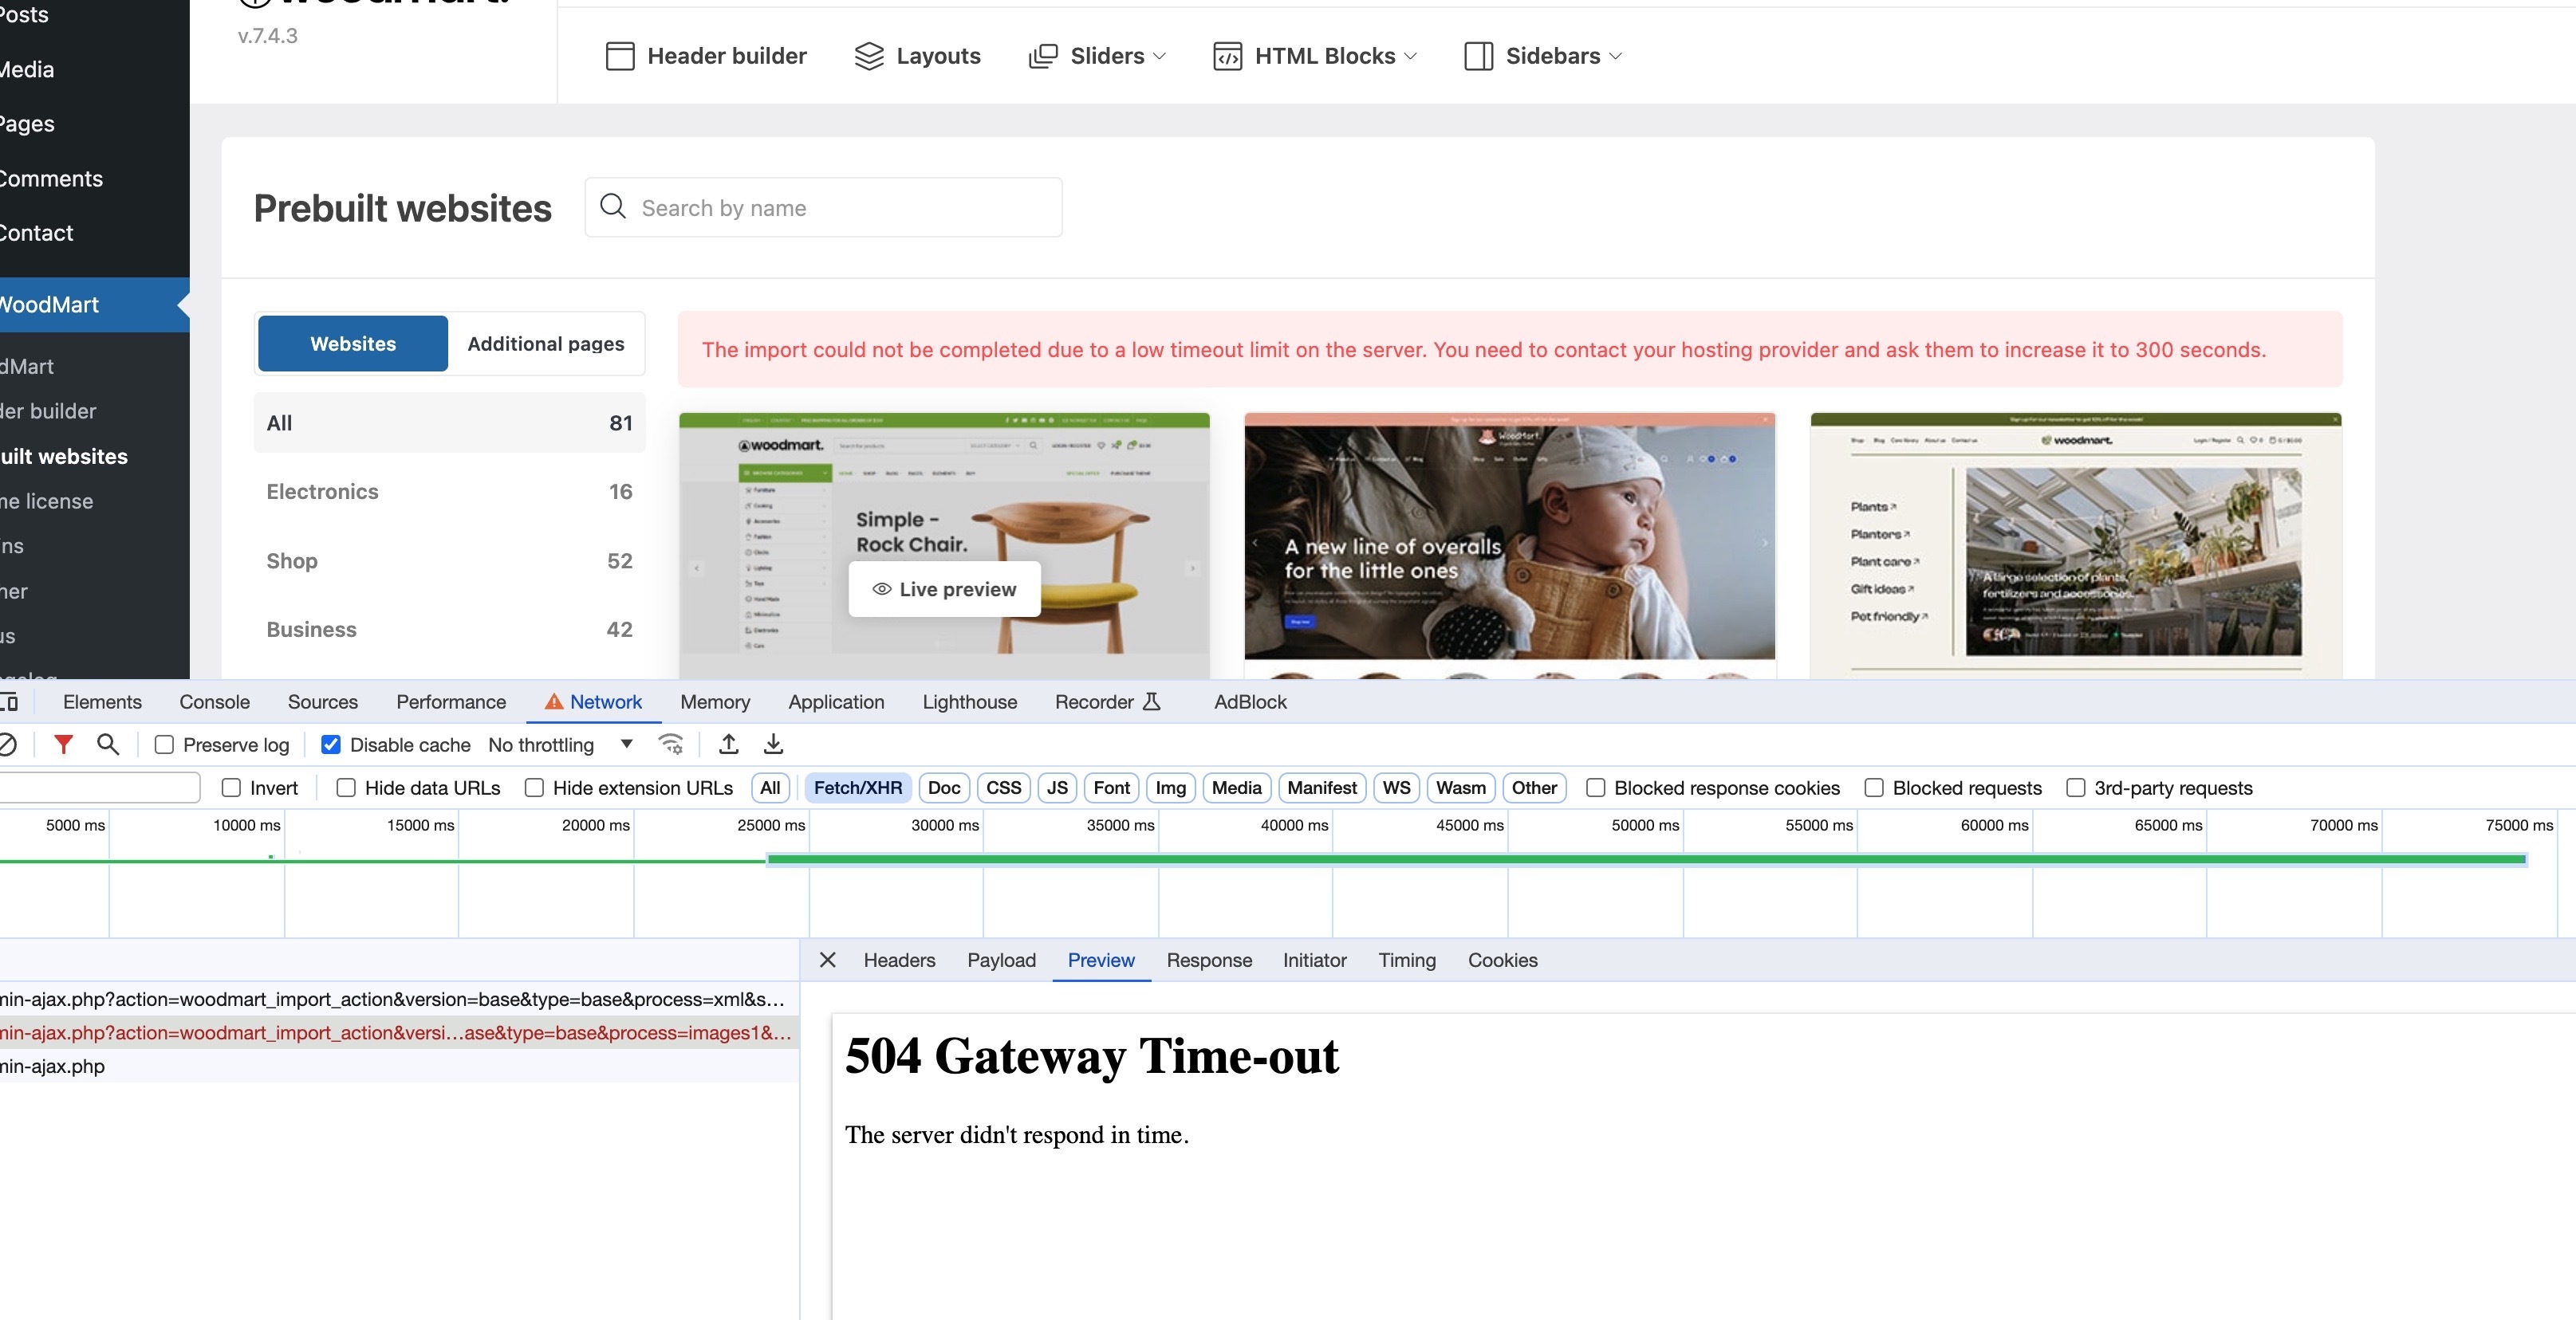Click the network conditions wifi icon
Image resolution: width=2576 pixels, height=1320 pixels.
point(671,744)
